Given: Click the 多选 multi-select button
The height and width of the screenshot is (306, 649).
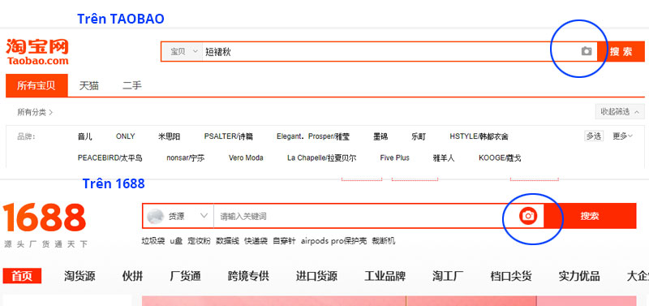Looking at the screenshot, I should coord(594,136).
